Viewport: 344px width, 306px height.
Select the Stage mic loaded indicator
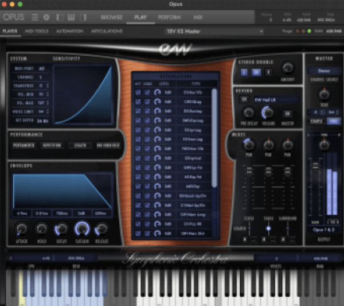click(x=268, y=228)
